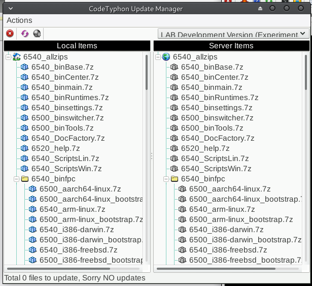Click the purple refresh arrows toolbar icon

point(25,34)
